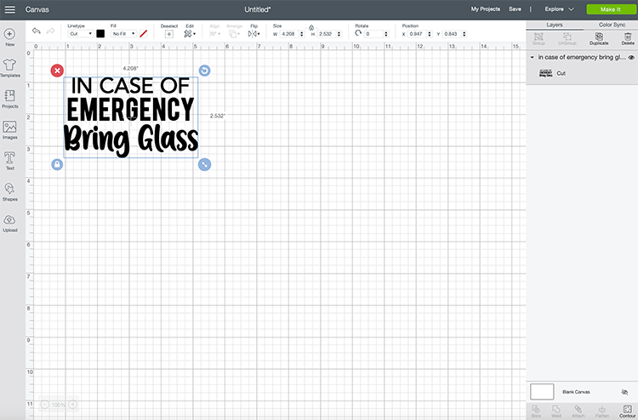Click the no-fill color swatch
Screen dimensions: 638x420
[x=143, y=34]
